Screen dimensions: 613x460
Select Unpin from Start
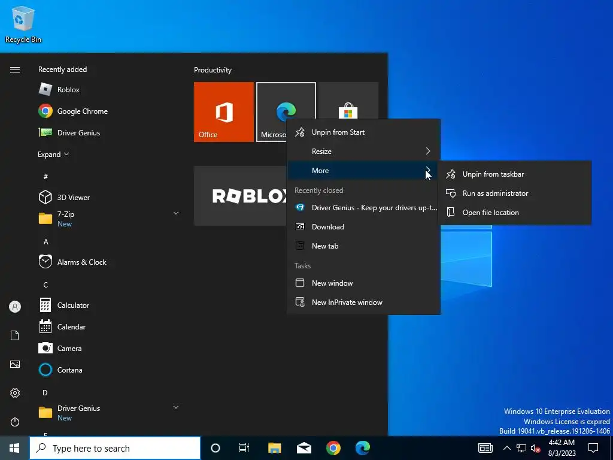pos(363,132)
